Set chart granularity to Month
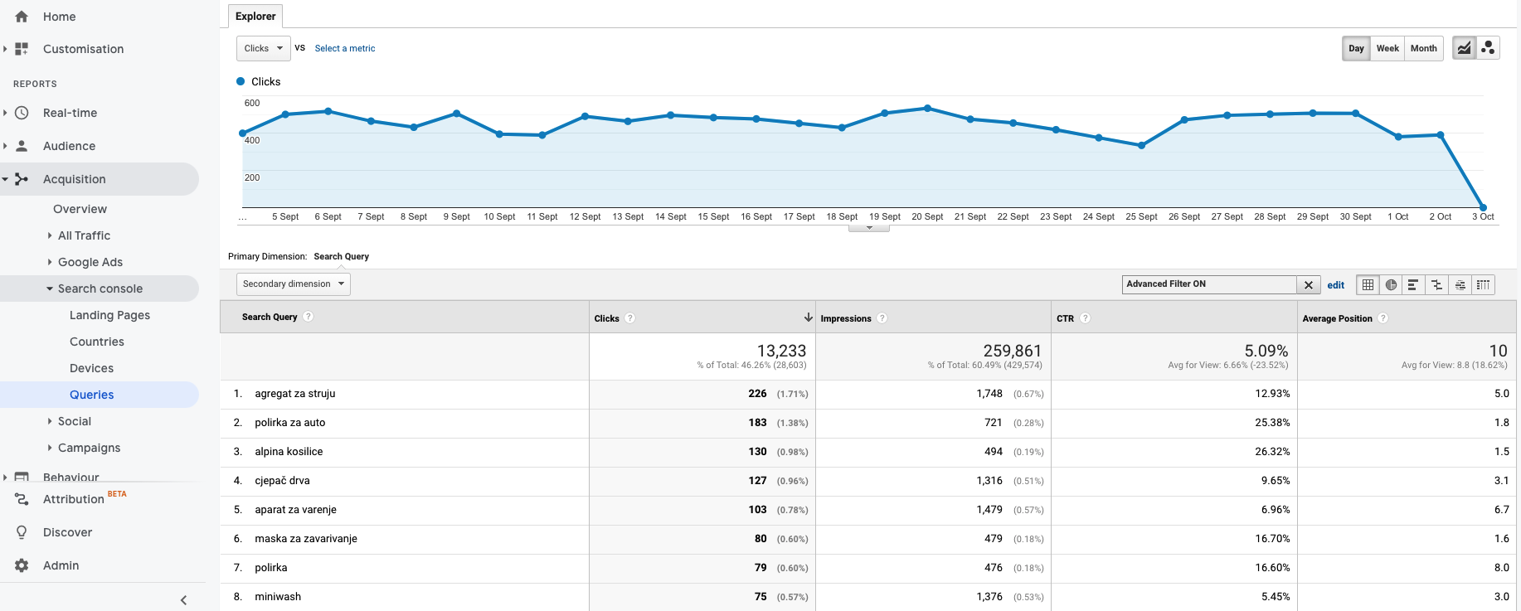 pyautogui.click(x=1424, y=48)
